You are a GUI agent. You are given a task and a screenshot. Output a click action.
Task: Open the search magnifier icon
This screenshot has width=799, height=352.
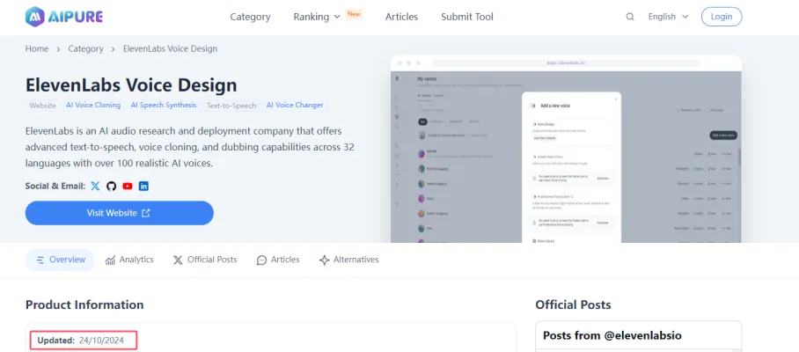pyautogui.click(x=629, y=17)
